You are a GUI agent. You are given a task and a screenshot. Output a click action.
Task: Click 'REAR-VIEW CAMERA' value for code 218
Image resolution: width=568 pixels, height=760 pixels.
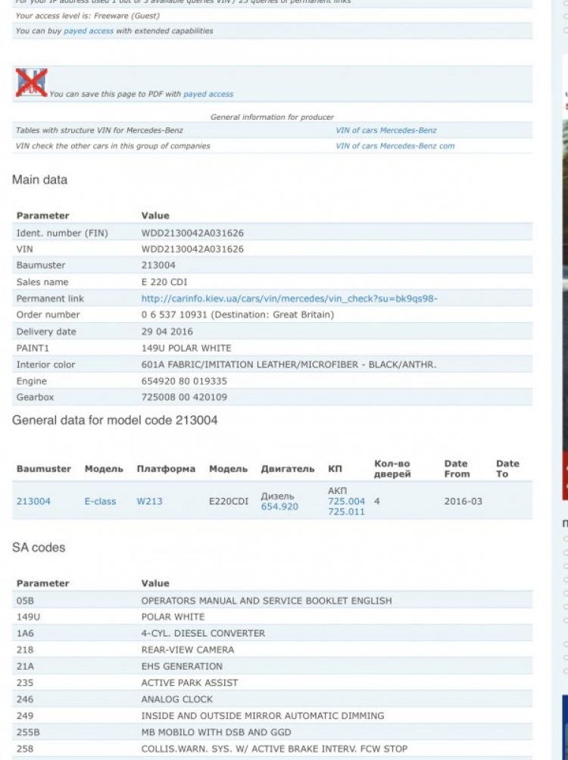pyautogui.click(x=188, y=650)
